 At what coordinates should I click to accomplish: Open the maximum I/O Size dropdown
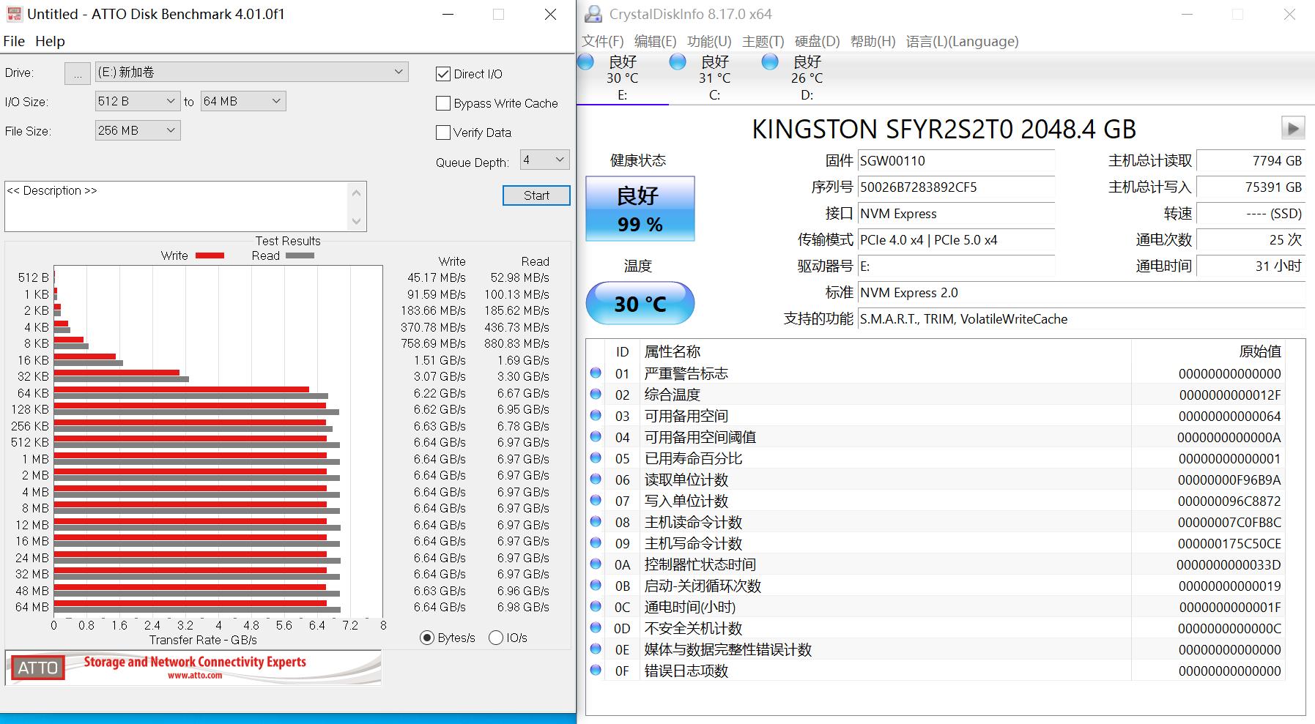click(243, 101)
